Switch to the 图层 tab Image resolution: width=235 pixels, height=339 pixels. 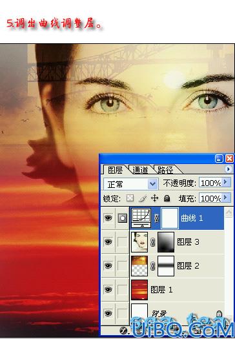pos(115,170)
